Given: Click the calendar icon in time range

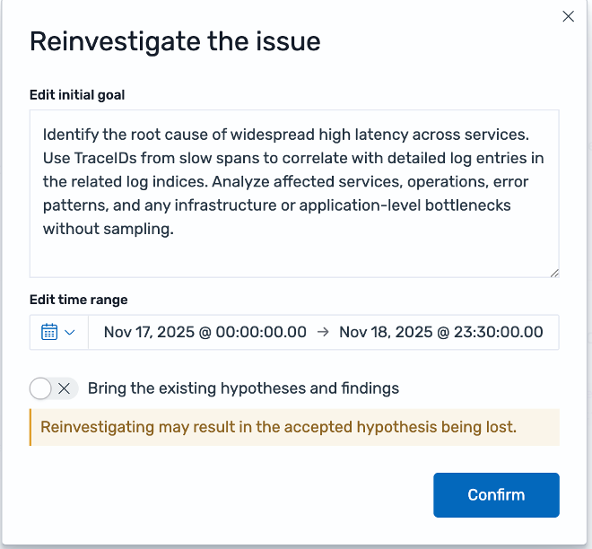Looking at the screenshot, I should point(49,332).
